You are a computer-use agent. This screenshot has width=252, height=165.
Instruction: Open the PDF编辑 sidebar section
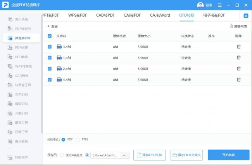point(21,57)
